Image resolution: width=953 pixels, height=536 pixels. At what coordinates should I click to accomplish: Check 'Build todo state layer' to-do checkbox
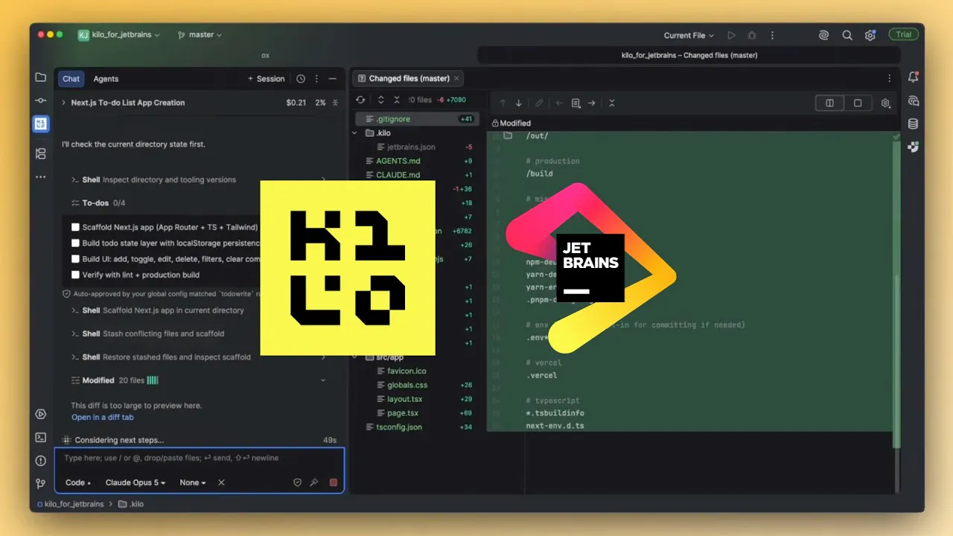pos(75,243)
